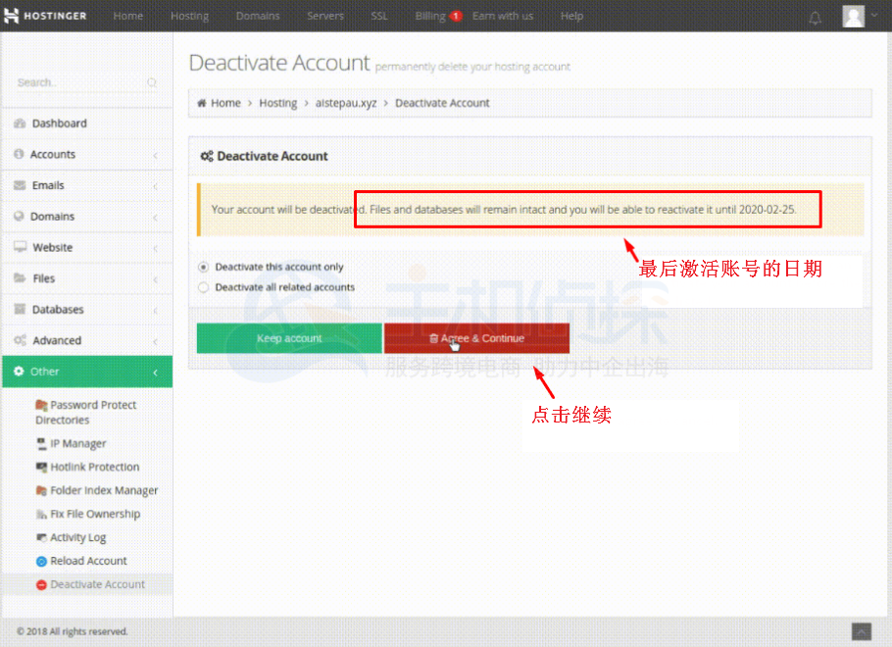This screenshot has height=647, width=892.
Task: Select Hotlink Protection in the sidebar
Action: click(91, 467)
